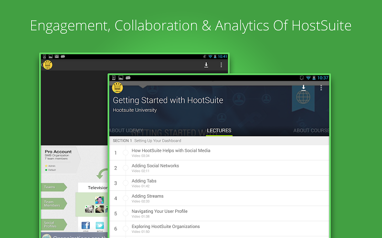Tap the Section 1 Setting Up Your Dashboard header
The image size is (382, 238).
(x=219, y=140)
